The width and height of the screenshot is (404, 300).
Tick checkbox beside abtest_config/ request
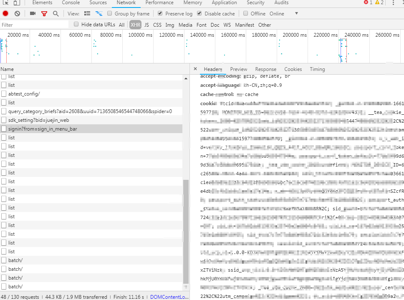click(4, 94)
